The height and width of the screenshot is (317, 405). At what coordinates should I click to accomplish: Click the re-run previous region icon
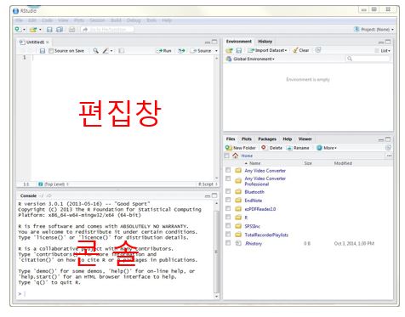pos(181,51)
